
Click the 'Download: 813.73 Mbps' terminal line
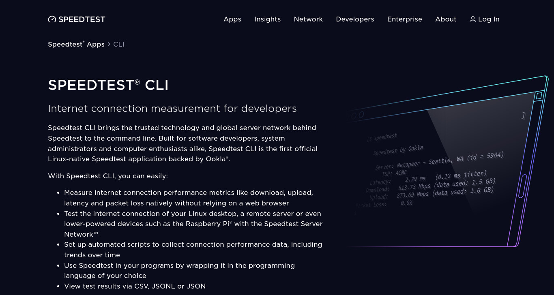click(x=430, y=184)
